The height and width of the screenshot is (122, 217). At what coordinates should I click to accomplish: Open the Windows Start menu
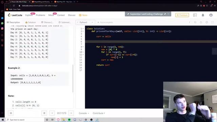click(2, 120)
